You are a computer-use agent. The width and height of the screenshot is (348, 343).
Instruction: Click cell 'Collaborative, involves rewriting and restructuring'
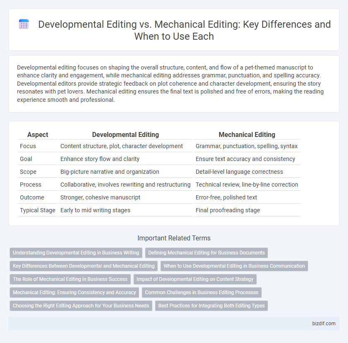point(126,185)
